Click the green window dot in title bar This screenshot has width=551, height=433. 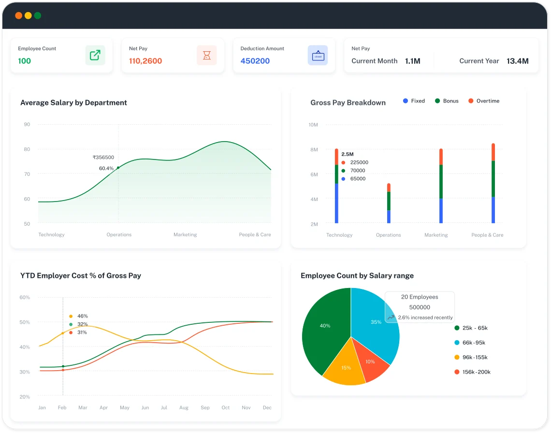(38, 15)
